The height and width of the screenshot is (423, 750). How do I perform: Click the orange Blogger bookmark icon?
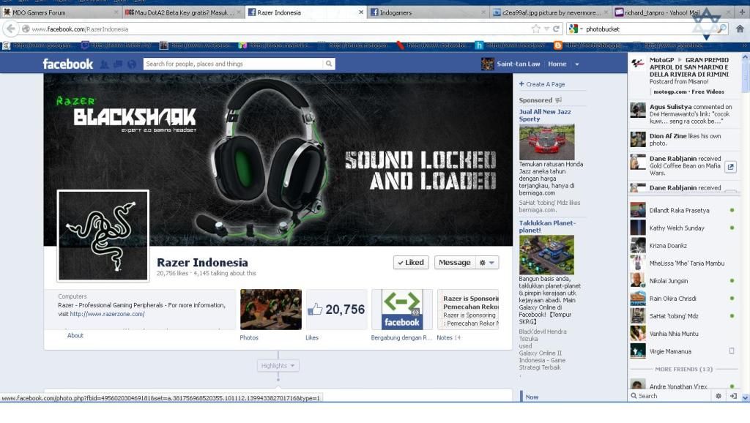557,45
